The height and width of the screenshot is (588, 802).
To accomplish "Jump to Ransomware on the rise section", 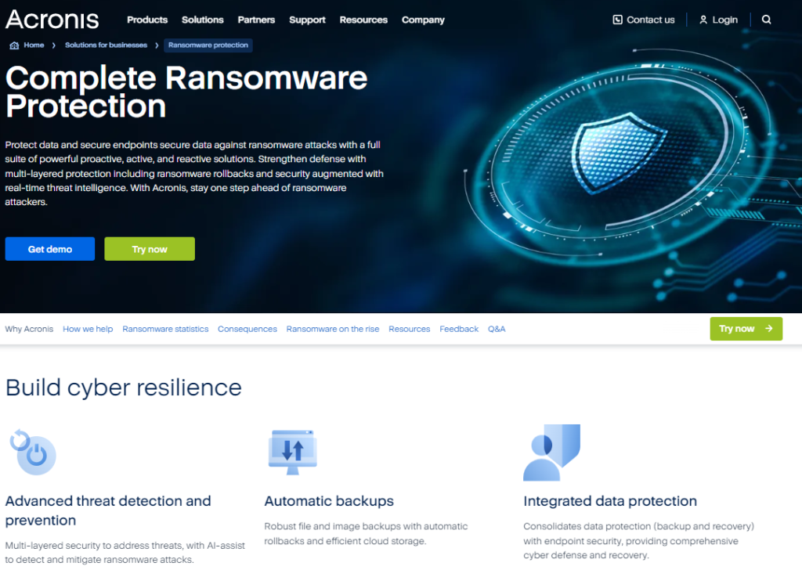I will (x=332, y=329).
